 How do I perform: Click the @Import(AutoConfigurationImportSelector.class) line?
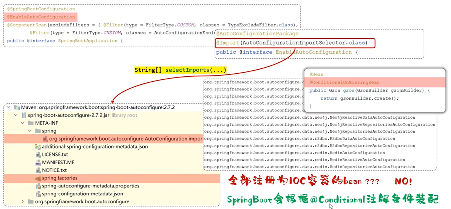coord(292,43)
